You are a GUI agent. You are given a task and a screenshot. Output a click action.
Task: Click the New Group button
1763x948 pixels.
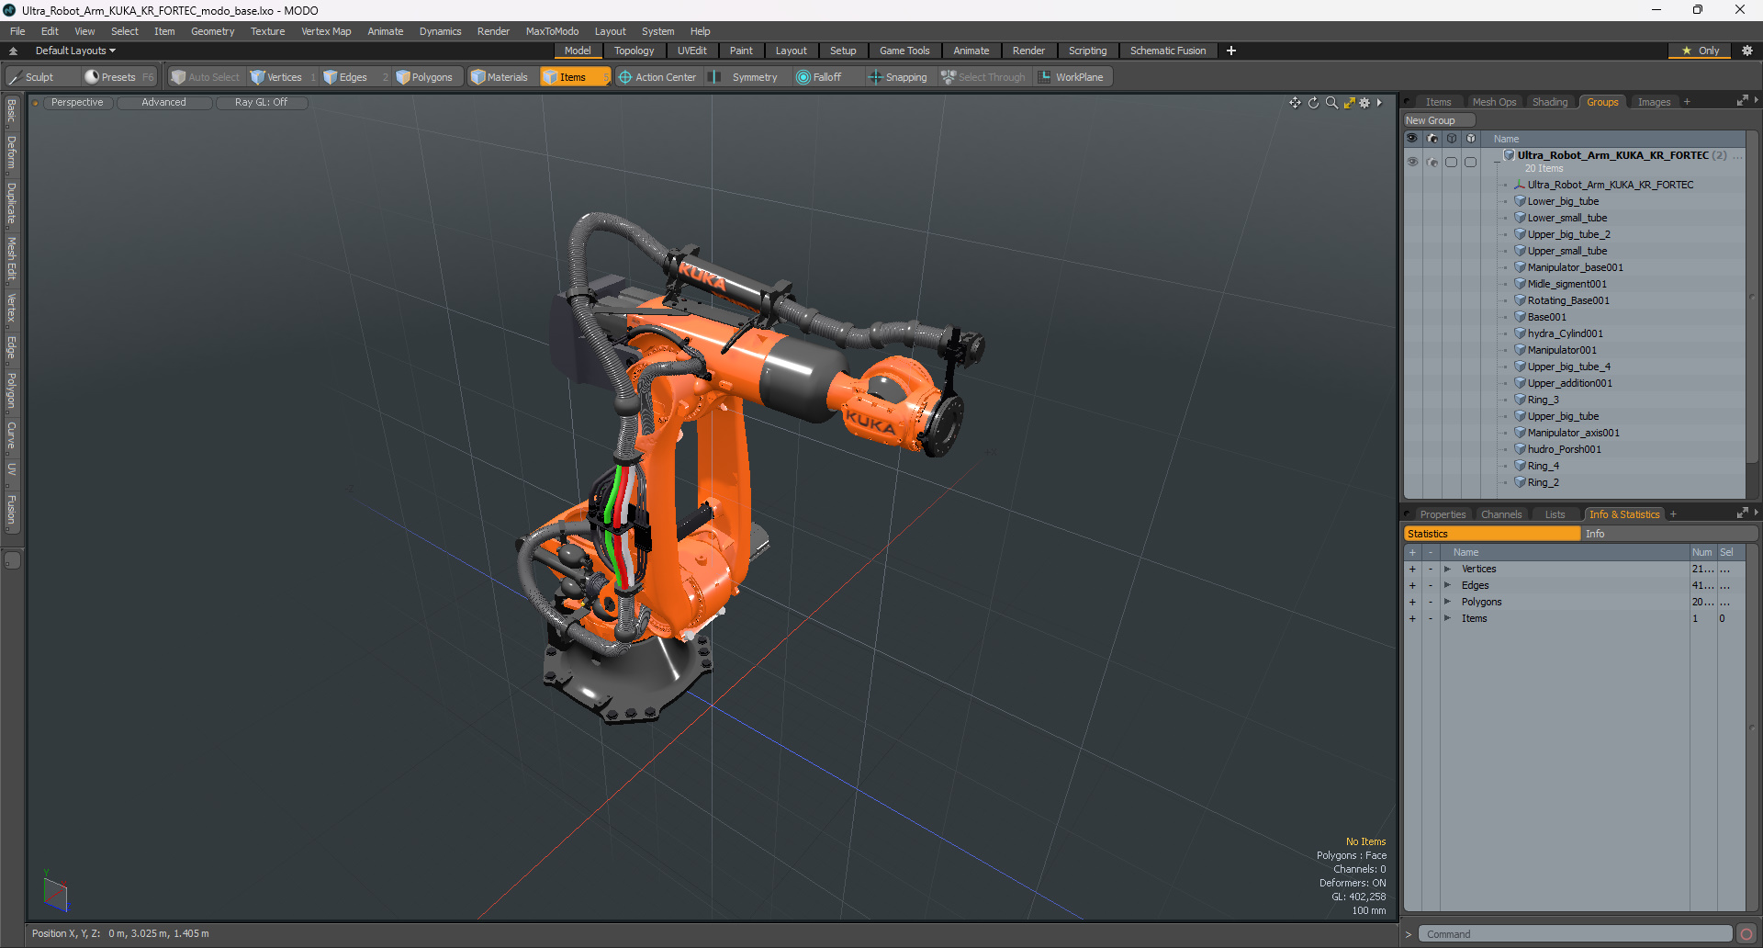coord(1438,120)
